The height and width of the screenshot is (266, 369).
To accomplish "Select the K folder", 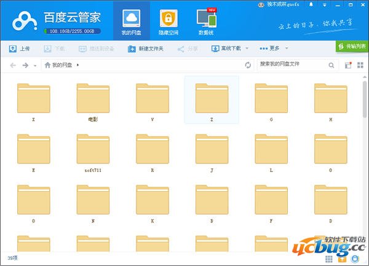I will [153, 204].
